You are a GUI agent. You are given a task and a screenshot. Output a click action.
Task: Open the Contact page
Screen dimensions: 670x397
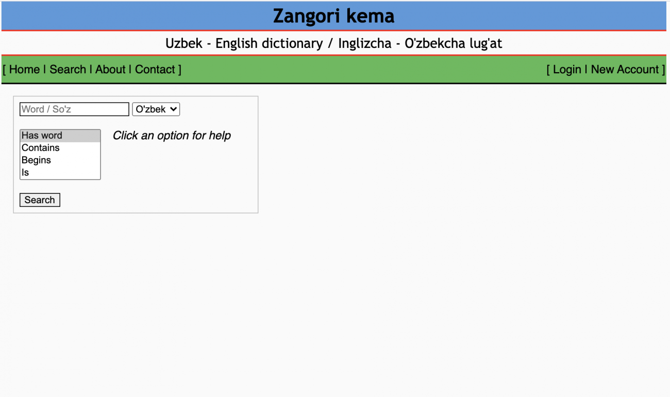point(155,69)
